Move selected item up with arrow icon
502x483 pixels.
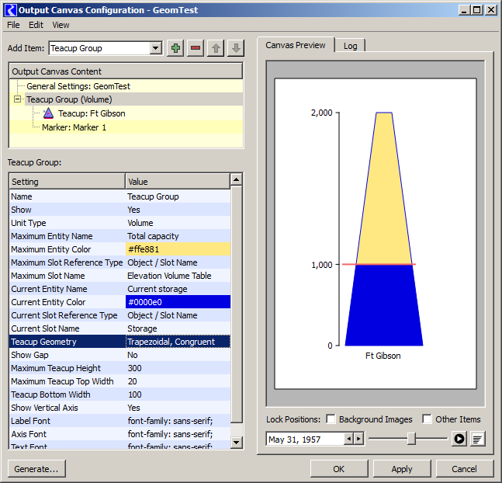pos(216,48)
